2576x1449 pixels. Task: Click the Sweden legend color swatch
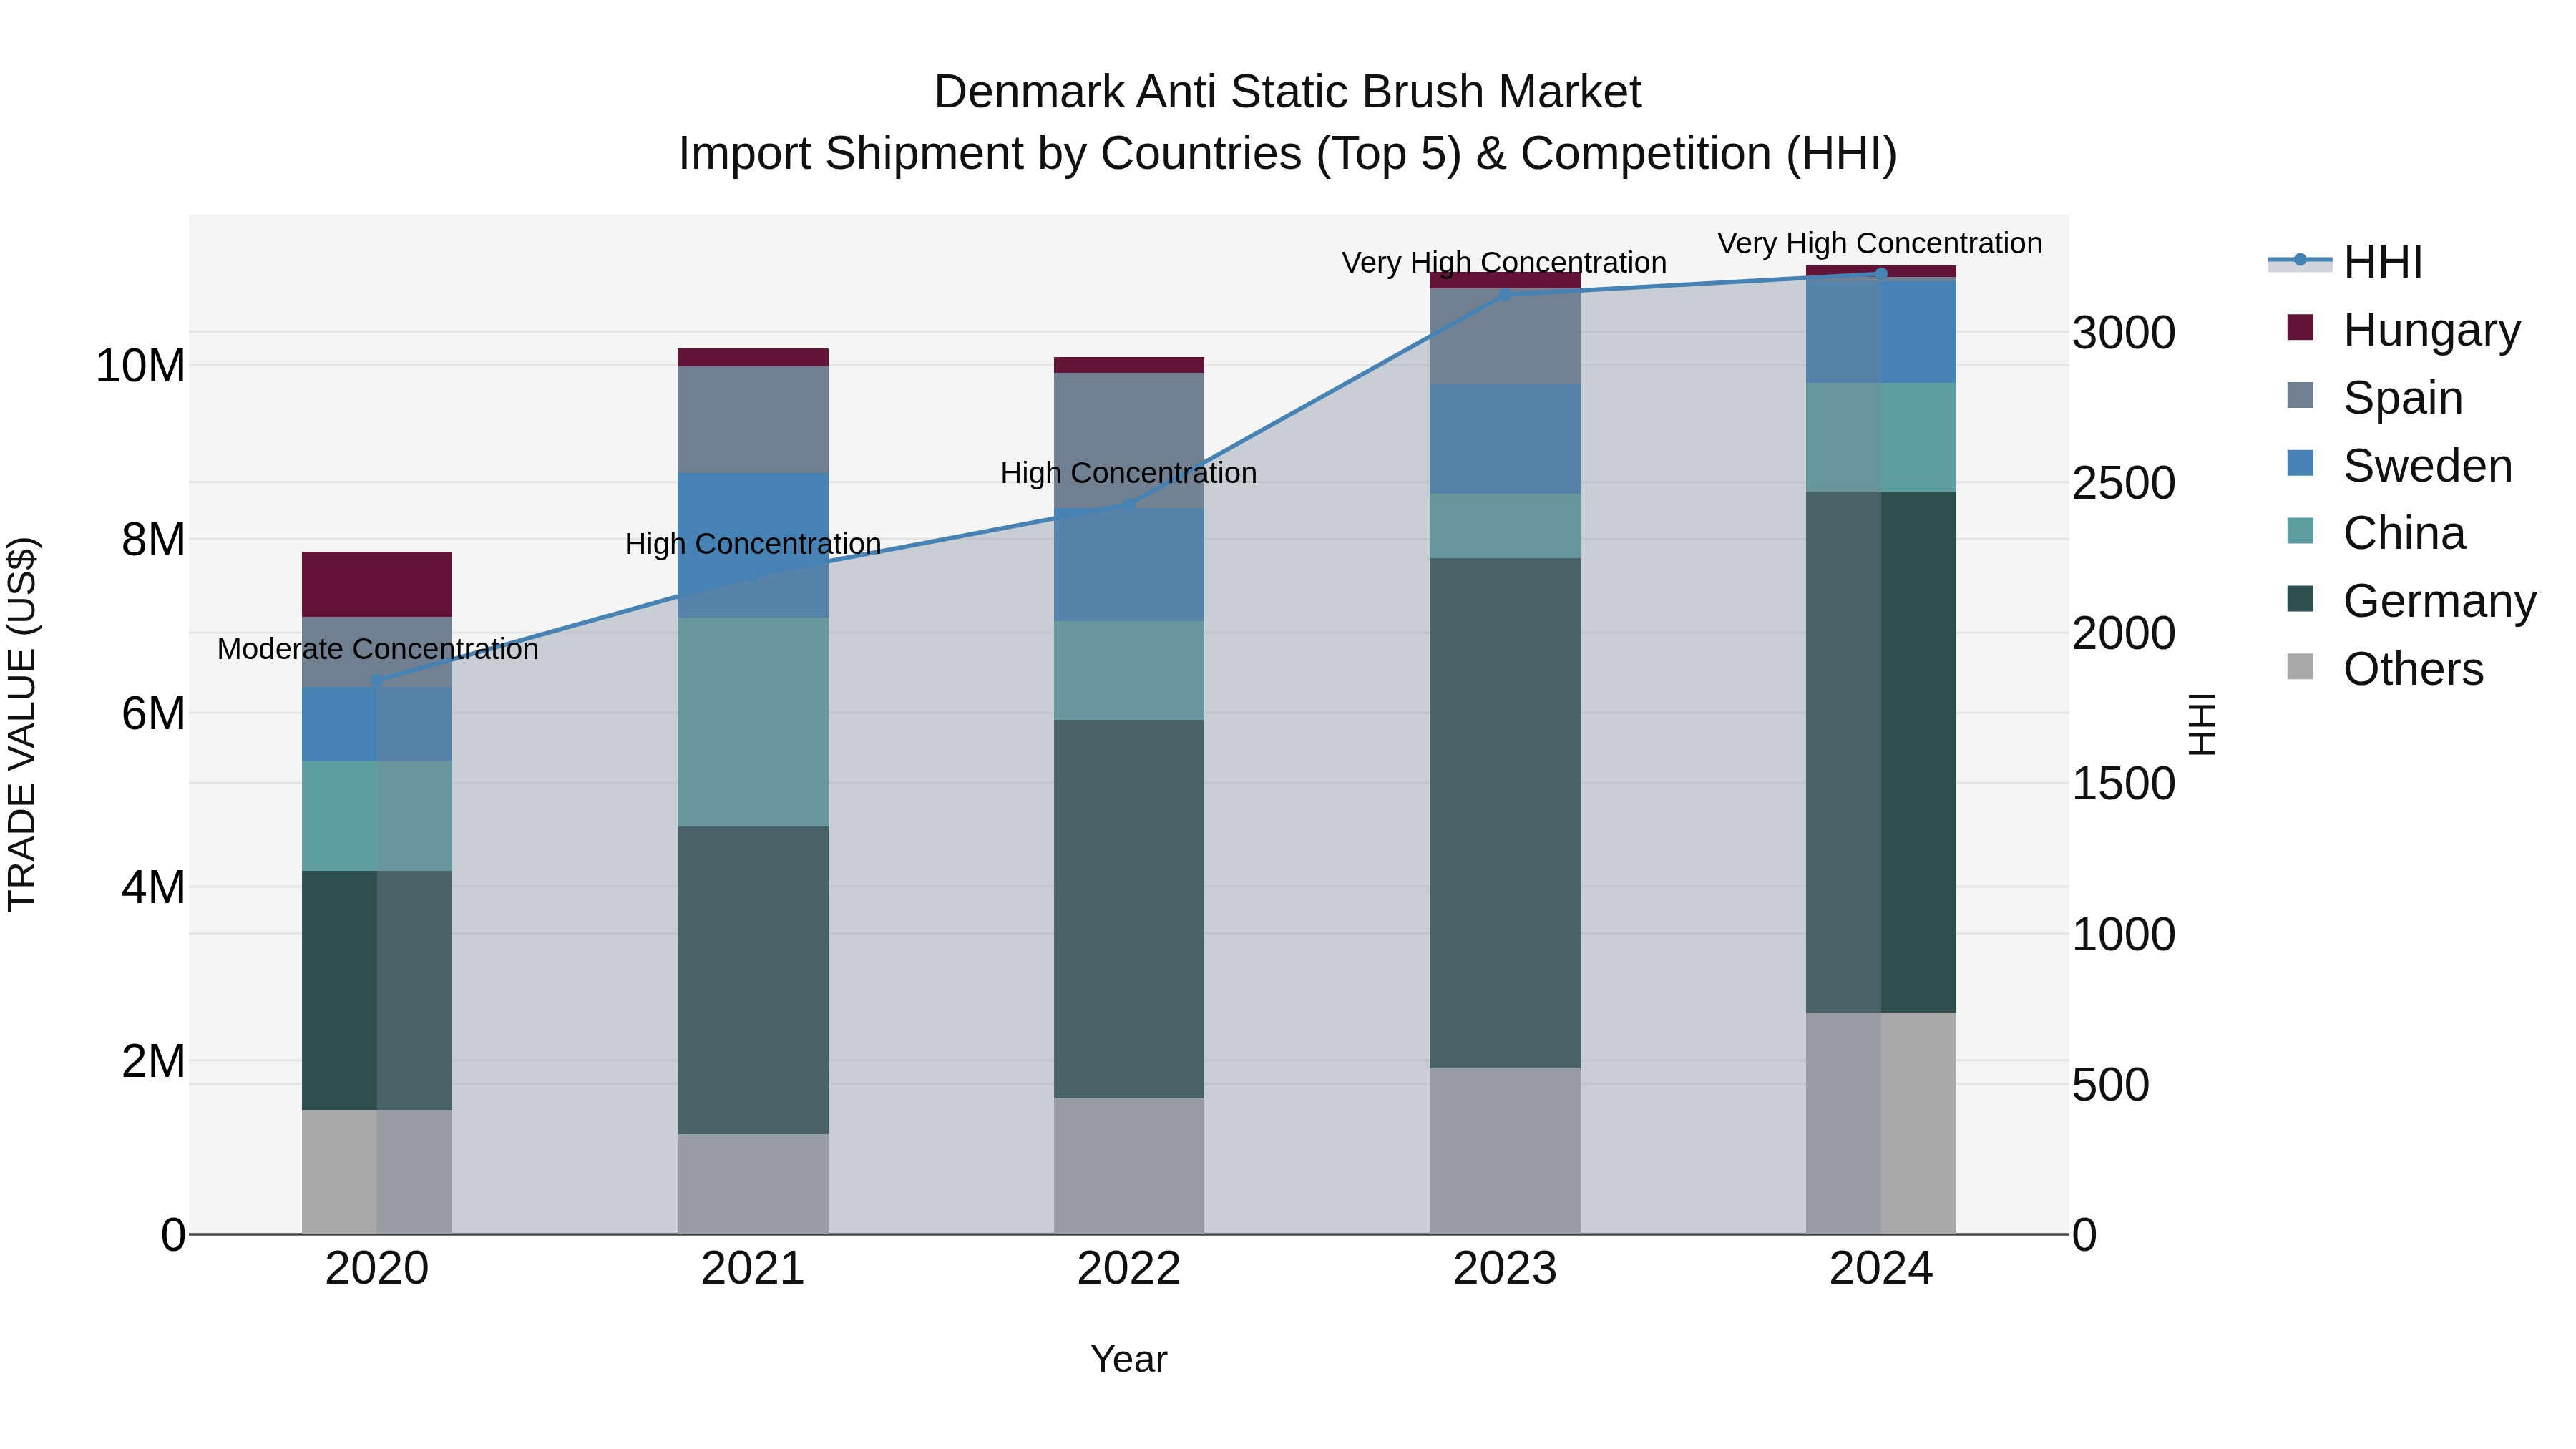[2300, 463]
